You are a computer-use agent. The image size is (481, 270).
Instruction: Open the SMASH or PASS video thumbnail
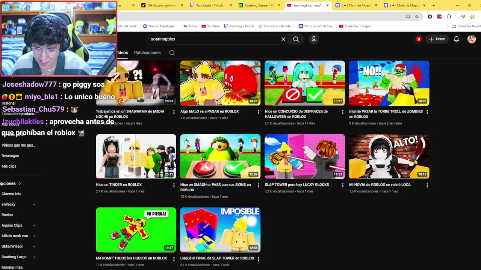[x=220, y=156]
